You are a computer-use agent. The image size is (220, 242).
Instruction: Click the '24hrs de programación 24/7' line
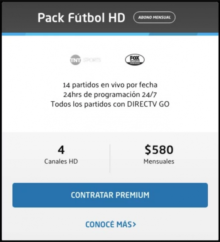tap(110, 95)
